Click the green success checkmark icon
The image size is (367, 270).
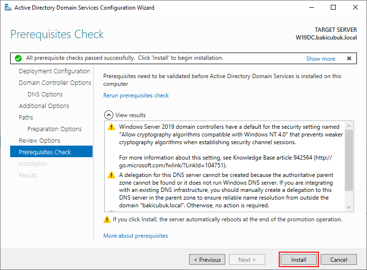18,58
